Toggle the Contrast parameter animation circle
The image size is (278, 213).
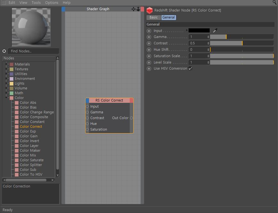pos(149,43)
